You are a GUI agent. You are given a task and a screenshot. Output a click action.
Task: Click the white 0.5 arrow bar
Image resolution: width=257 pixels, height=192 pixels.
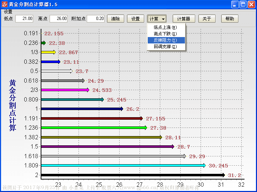pyautogui.click(x=57, y=71)
